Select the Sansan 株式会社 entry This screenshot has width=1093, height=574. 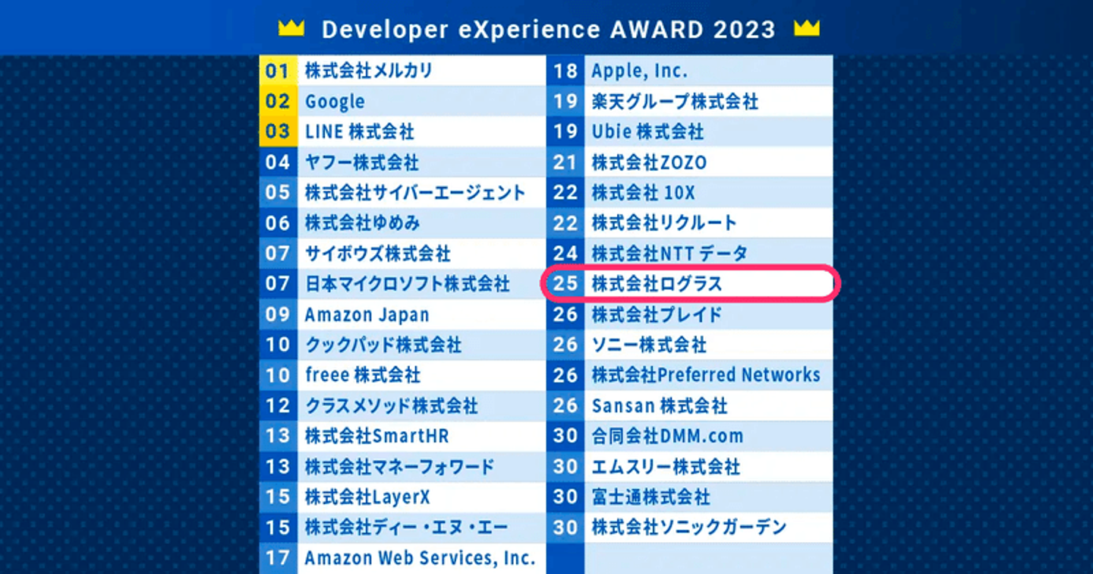(x=660, y=405)
